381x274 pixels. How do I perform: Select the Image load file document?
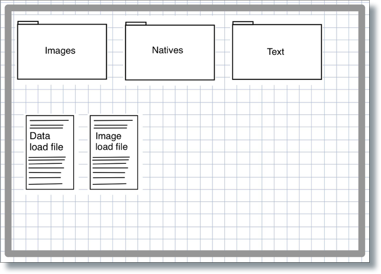[114, 152]
